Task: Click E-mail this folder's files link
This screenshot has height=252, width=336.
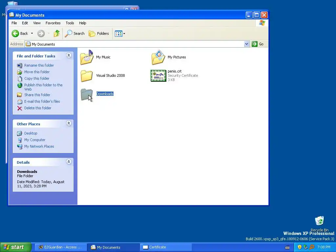Action: (42, 102)
